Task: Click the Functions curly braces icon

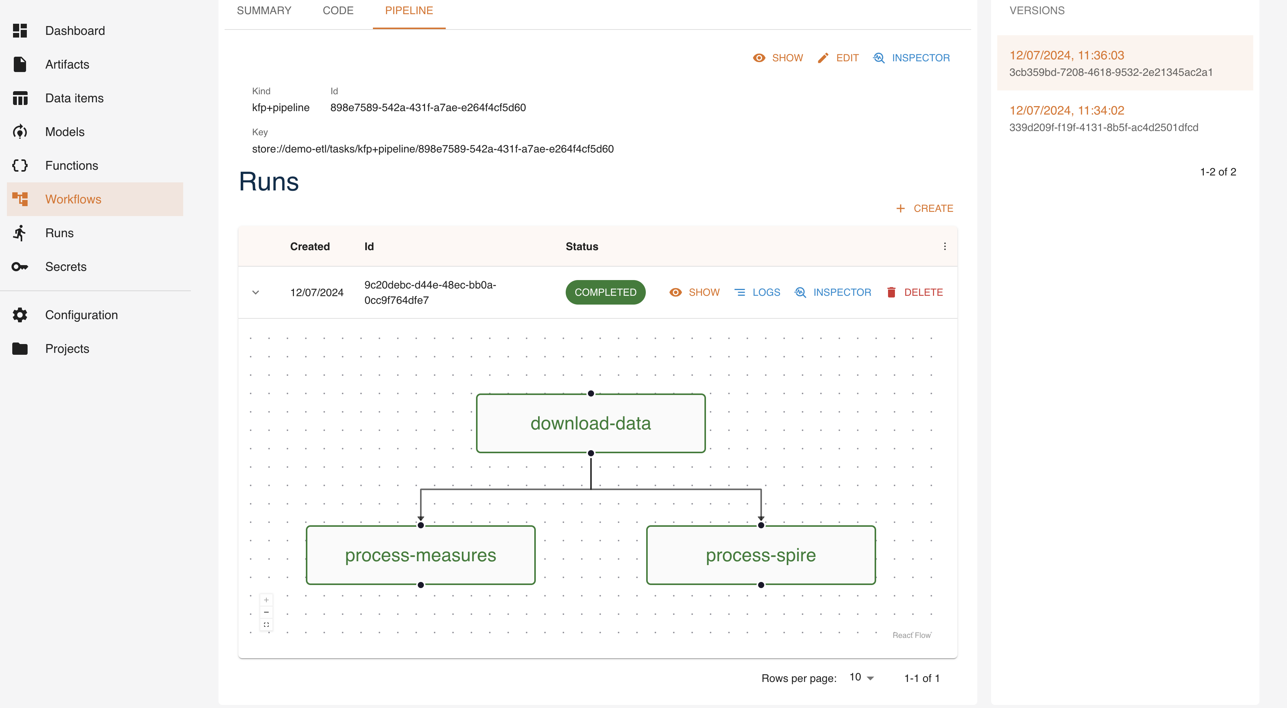Action: (20, 165)
